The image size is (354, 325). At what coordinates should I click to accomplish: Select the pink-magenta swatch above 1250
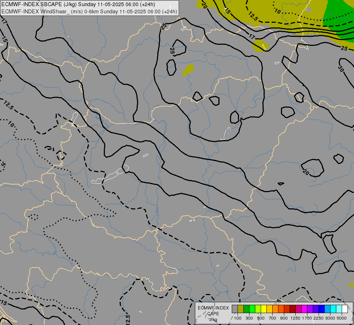click(x=298, y=309)
